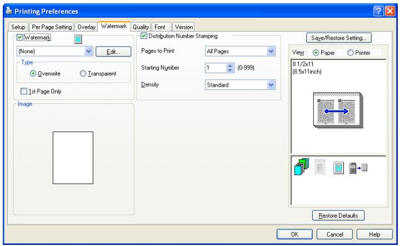Click the stacked colored pages icon in preview panel
This screenshot has height=246, width=400.
302,167
